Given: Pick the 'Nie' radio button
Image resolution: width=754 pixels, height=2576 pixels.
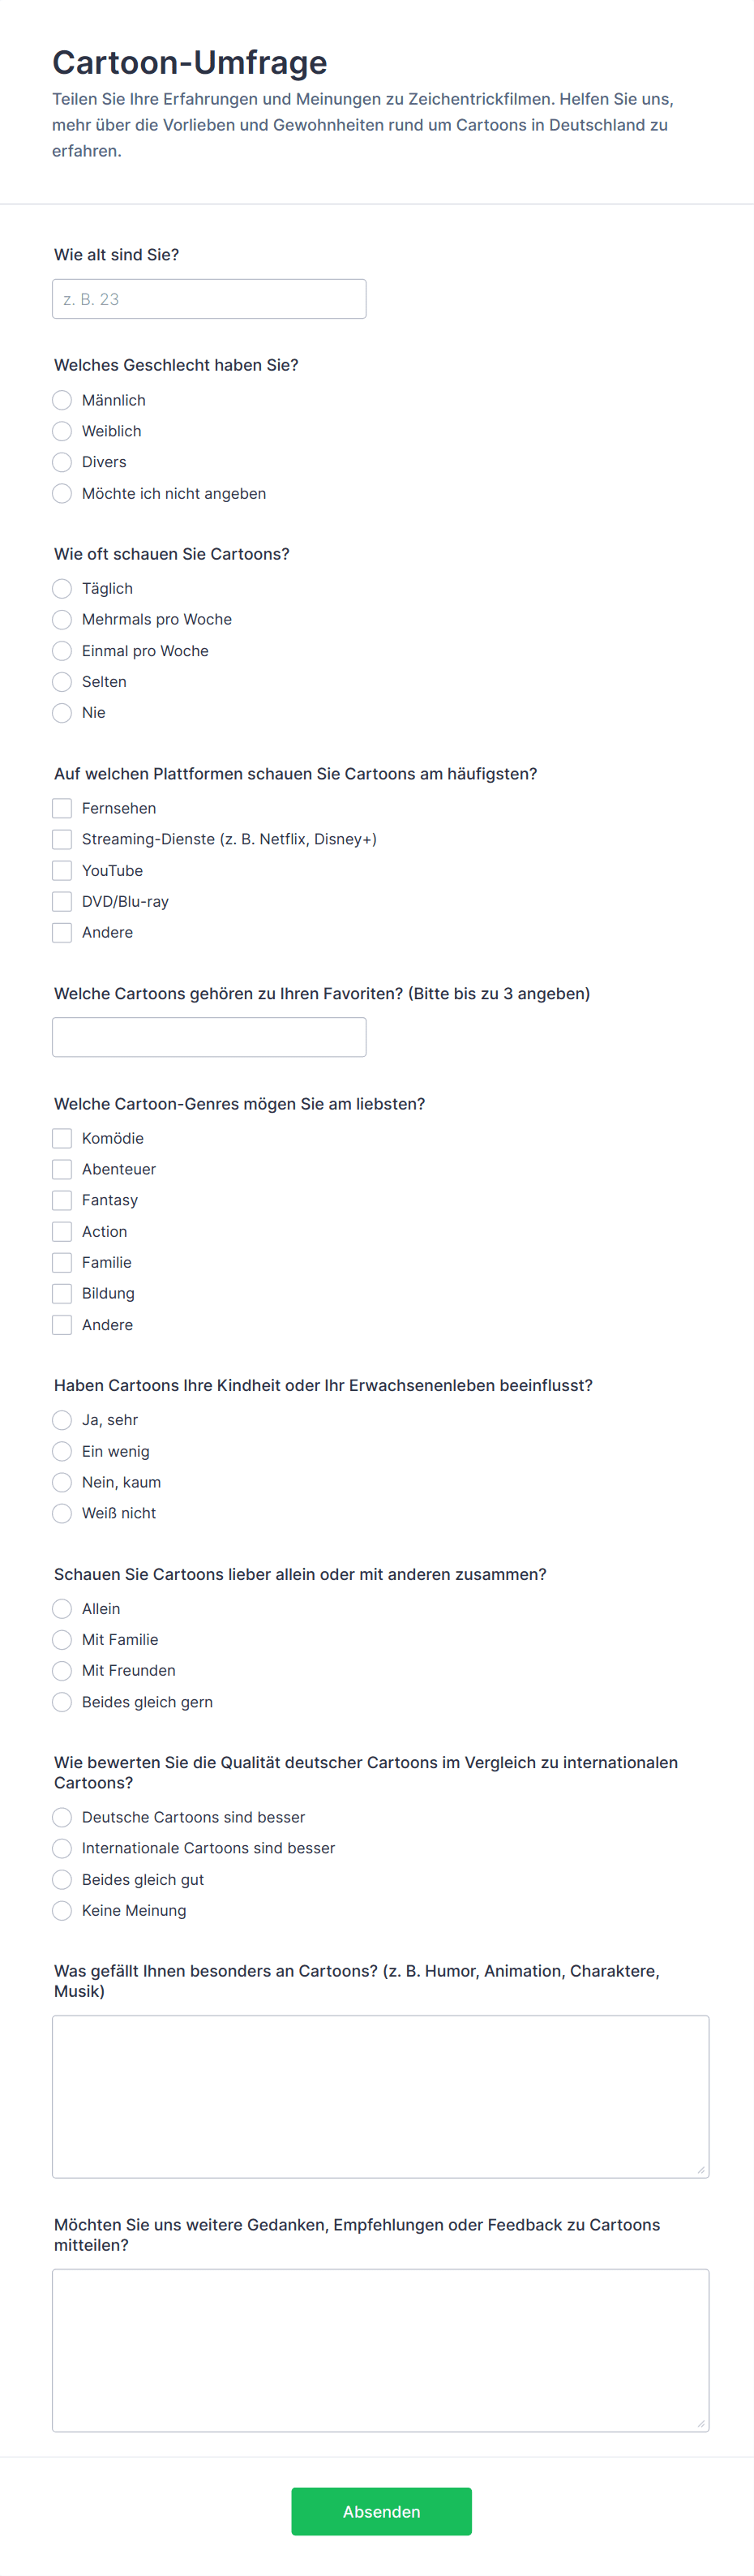Looking at the screenshot, I should [x=62, y=712].
